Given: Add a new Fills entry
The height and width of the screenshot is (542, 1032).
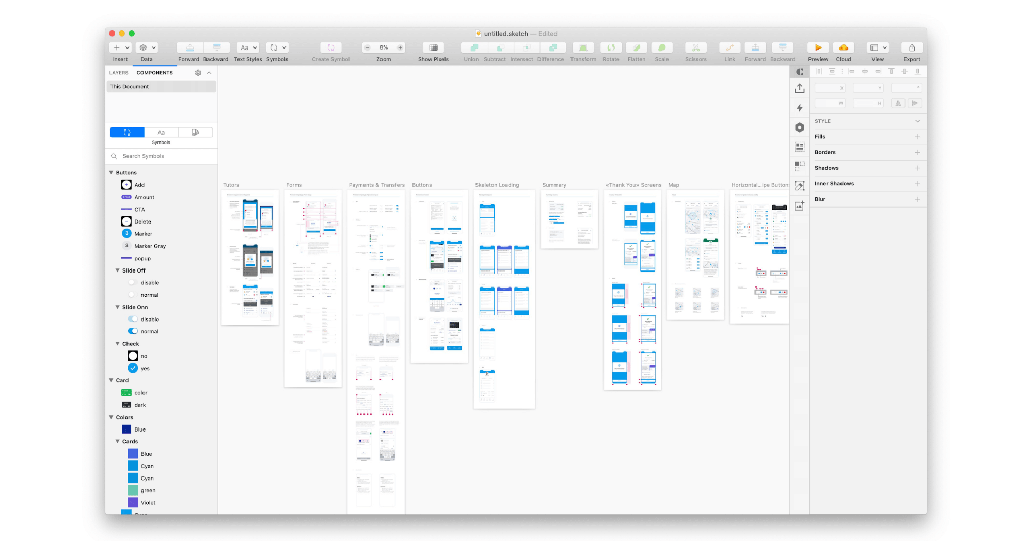Looking at the screenshot, I should pyautogui.click(x=917, y=137).
